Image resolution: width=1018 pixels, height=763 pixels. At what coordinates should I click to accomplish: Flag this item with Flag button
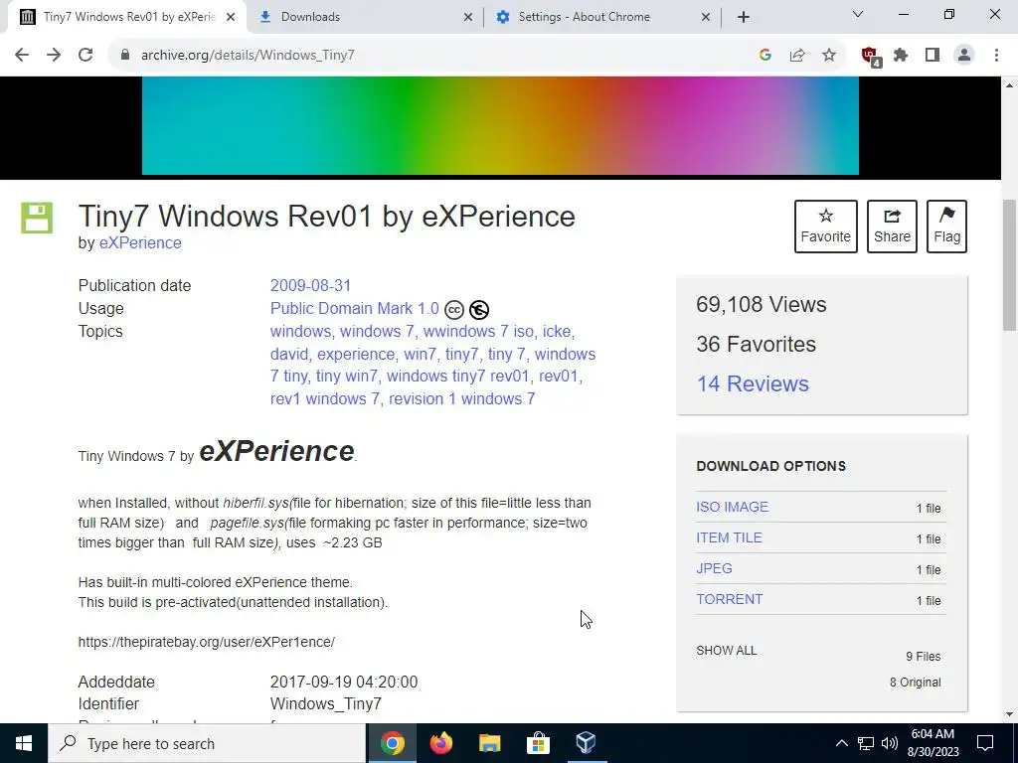click(947, 227)
